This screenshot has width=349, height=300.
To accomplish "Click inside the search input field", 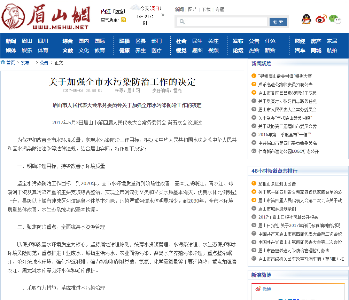I will click(x=226, y=21).
